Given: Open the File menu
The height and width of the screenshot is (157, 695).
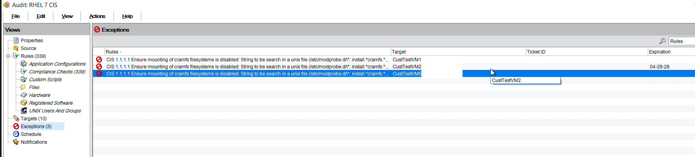Looking at the screenshot, I should [16, 16].
